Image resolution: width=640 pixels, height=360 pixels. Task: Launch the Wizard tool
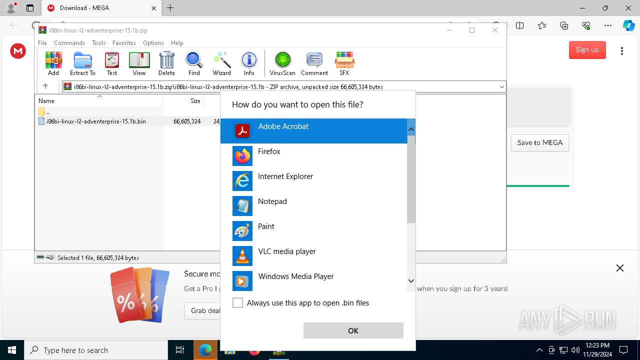pyautogui.click(x=221, y=63)
